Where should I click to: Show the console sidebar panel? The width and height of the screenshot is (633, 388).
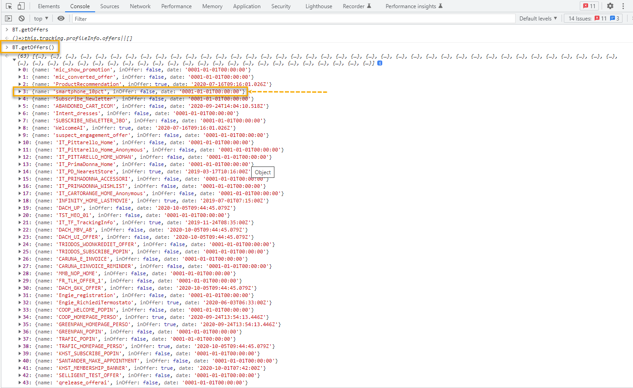coord(8,19)
